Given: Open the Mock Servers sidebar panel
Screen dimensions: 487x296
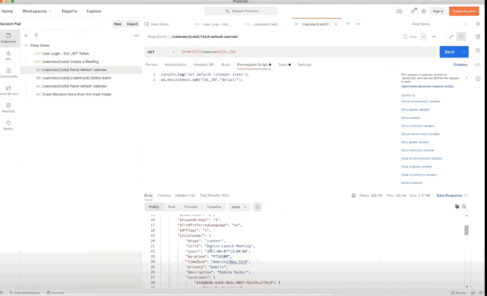Looking at the screenshot, I should click(x=8, y=90).
